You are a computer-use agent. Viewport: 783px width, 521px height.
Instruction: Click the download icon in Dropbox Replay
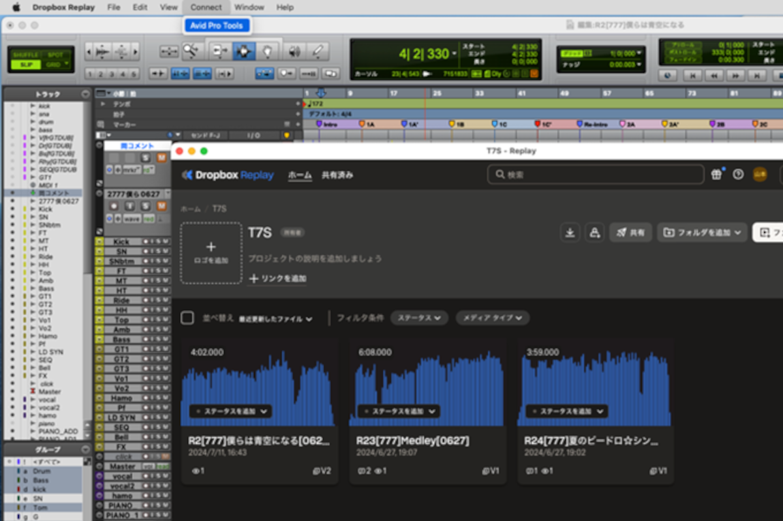pyautogui.click(x=570, y=232)
